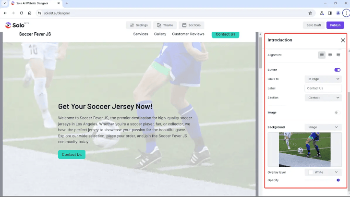Disable the Button toggle

(x=338, y=70)
